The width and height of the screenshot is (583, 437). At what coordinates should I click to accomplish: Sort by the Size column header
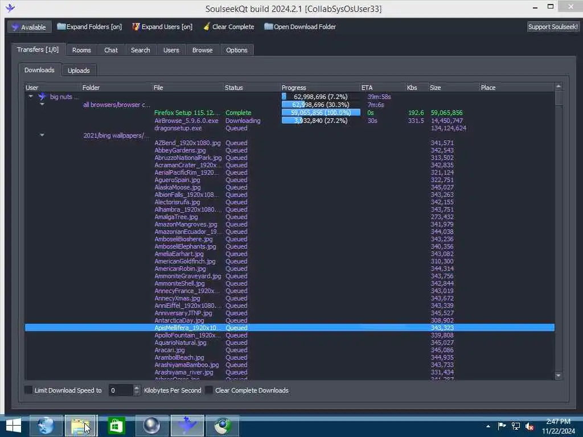pyautogui.click(x=454, y=88)
